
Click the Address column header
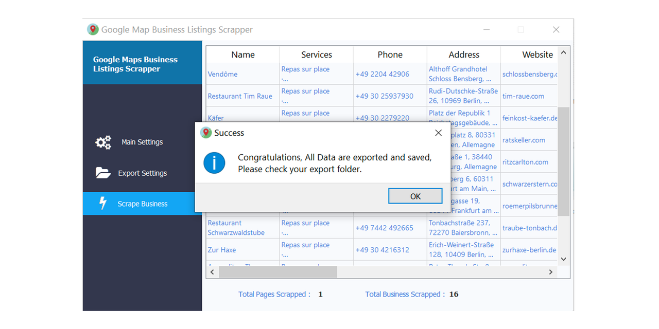click(464, 54)
